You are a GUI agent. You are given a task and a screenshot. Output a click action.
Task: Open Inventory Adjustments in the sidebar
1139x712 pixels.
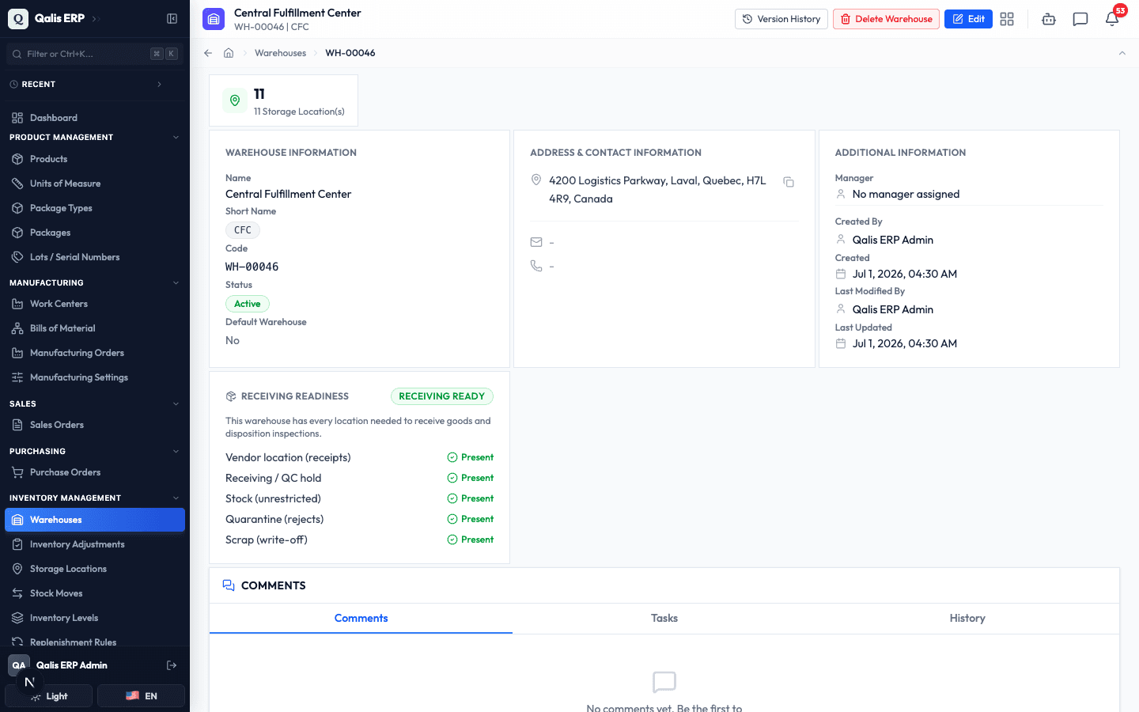94,544
